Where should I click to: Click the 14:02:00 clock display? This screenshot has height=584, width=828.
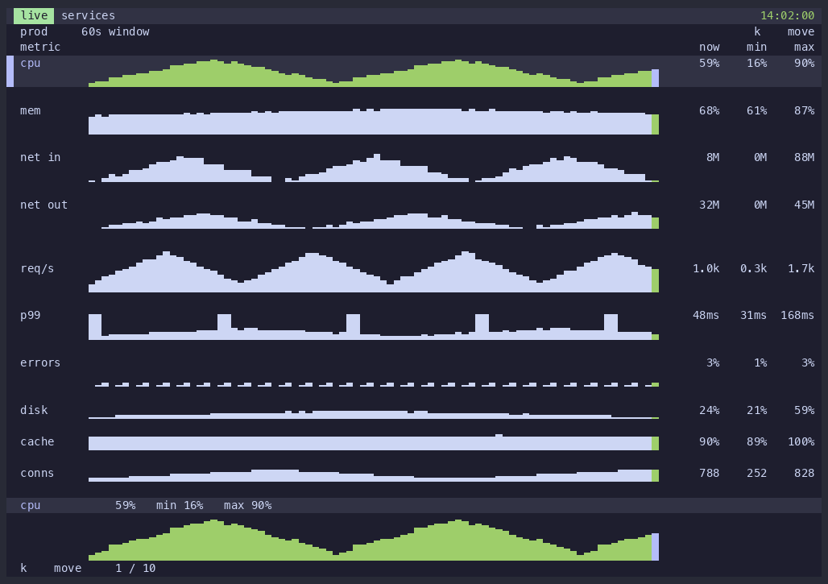coord(788,16)
